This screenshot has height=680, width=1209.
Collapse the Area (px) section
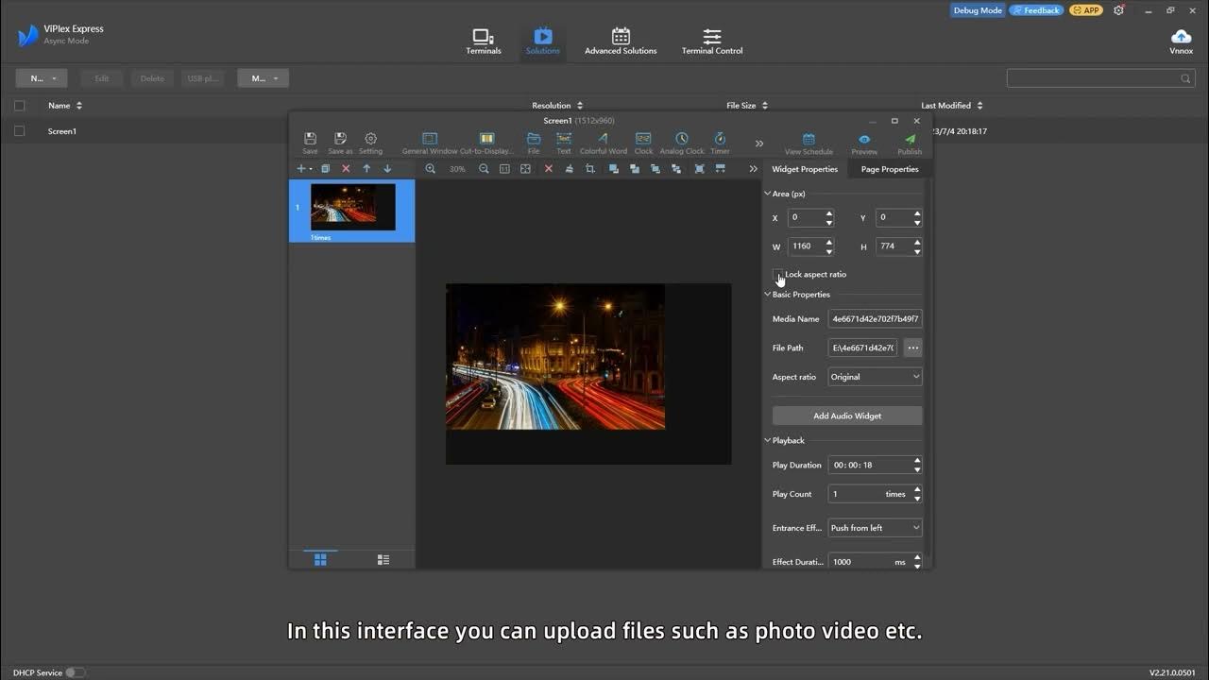768,194
